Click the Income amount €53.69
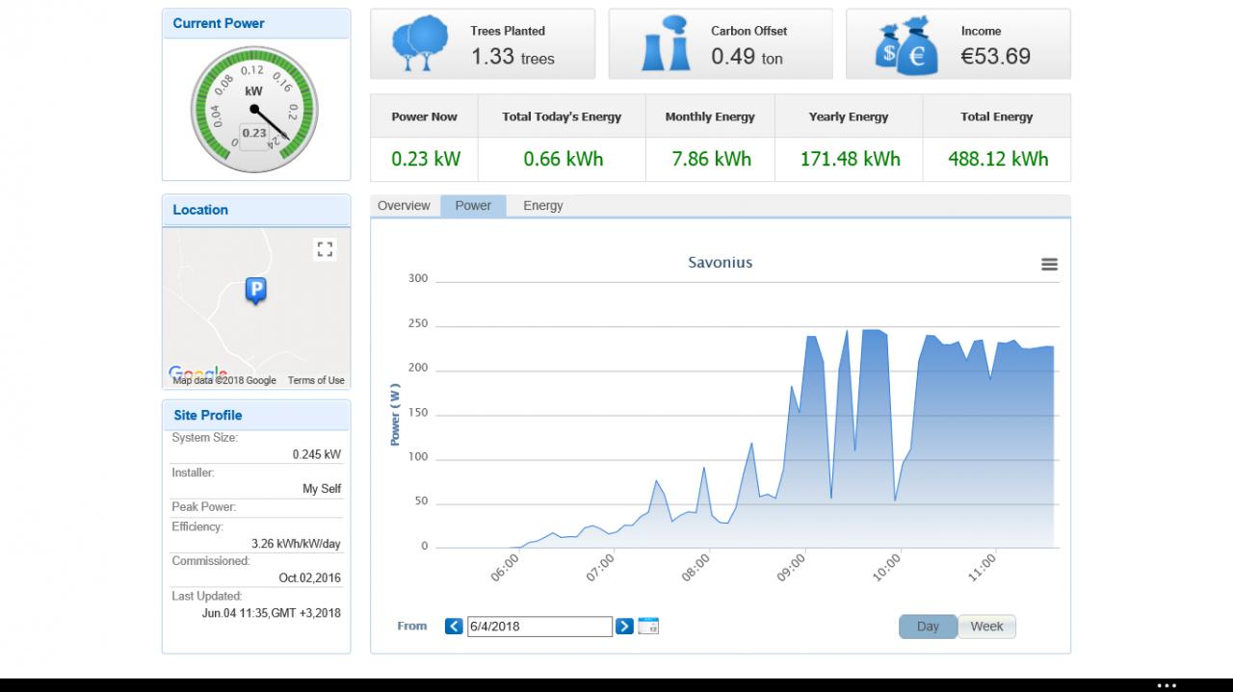The width and height of the screenshot is (1233, 692). click(996, 57)
